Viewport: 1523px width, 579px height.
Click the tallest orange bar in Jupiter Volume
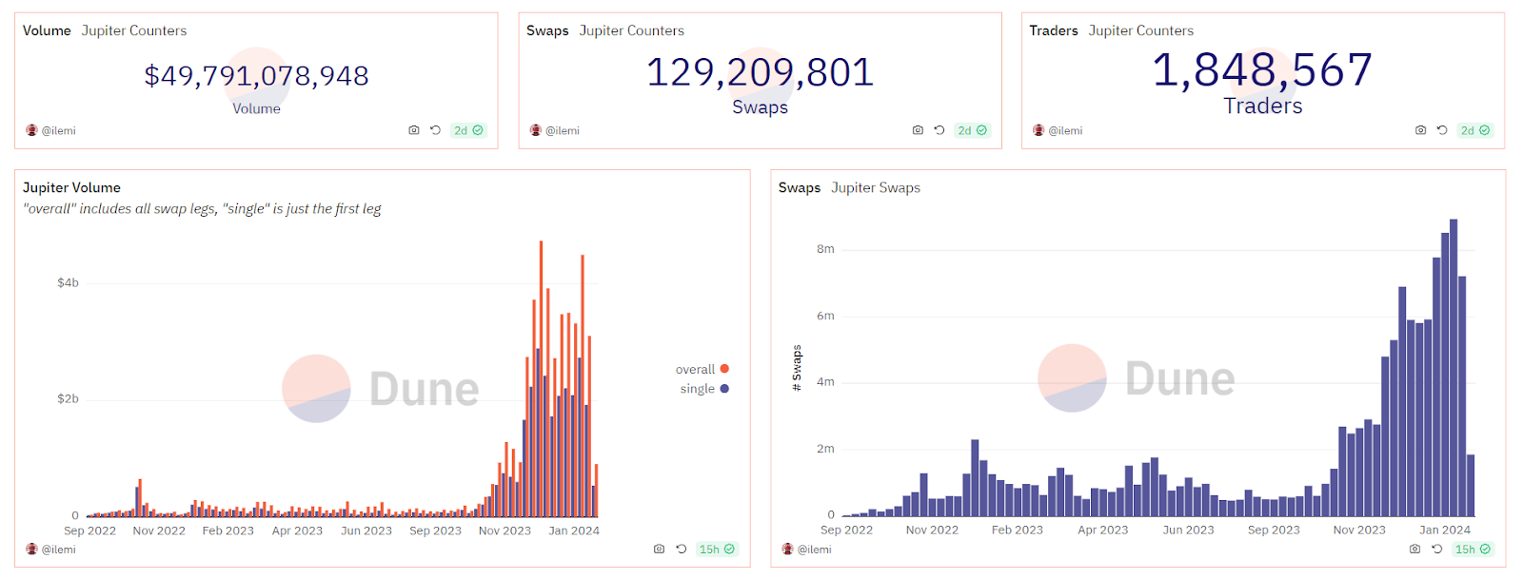[541, 378]
